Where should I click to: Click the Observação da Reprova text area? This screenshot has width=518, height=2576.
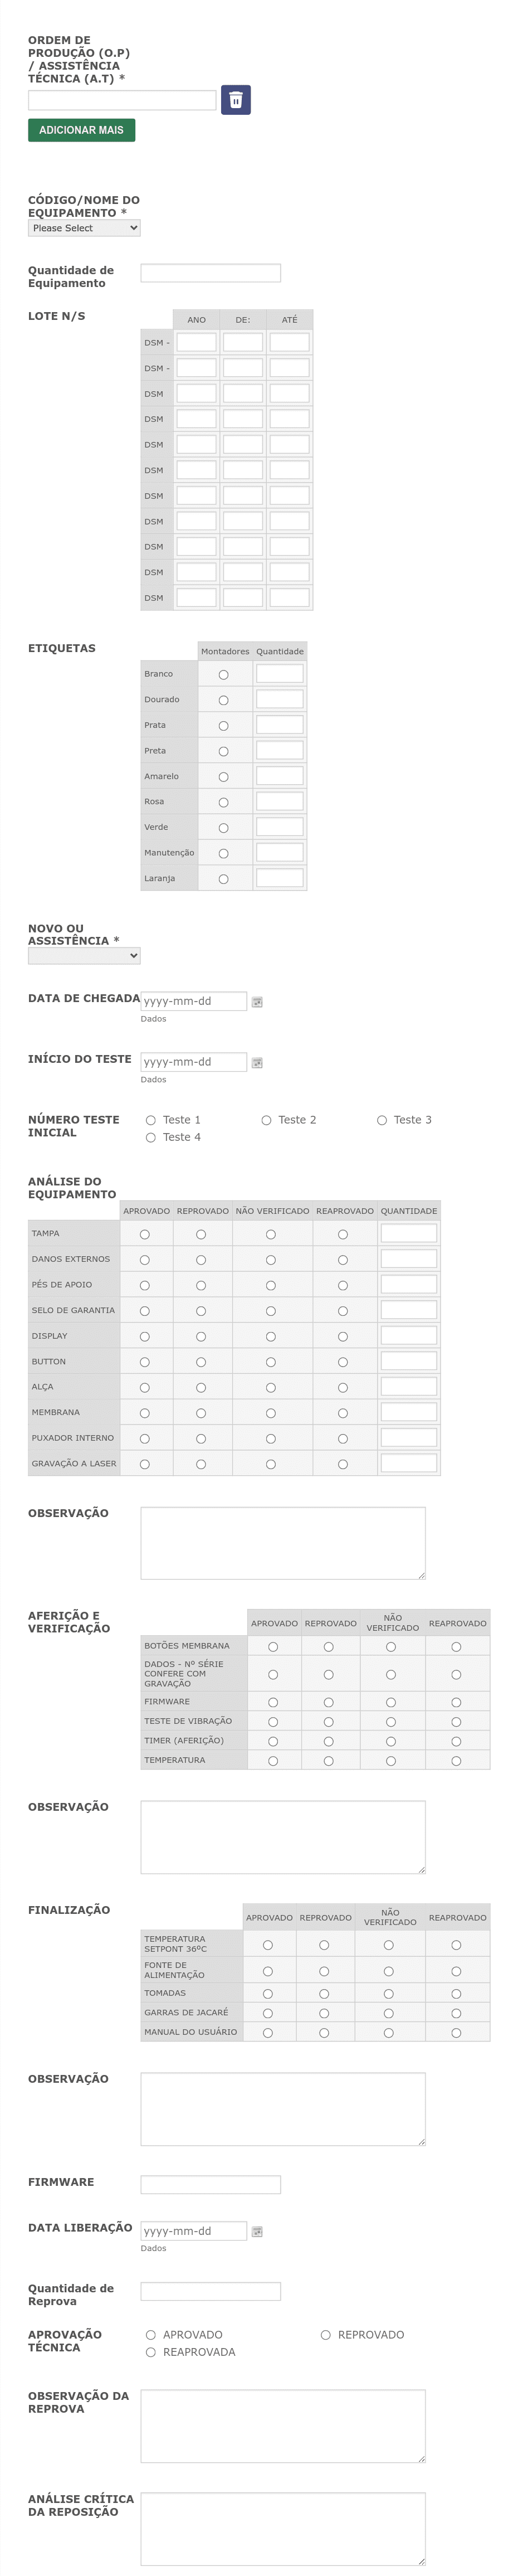(x=283, y=2426)
